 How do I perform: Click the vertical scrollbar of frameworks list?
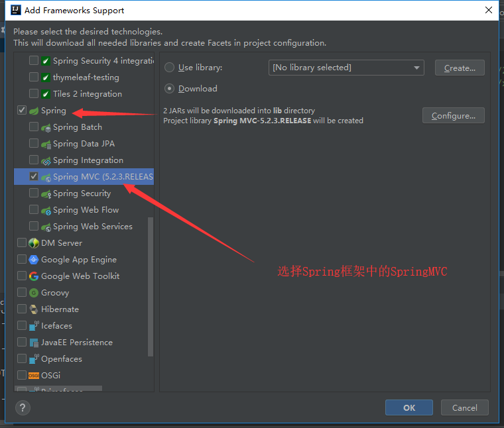[x=151, y=287]
